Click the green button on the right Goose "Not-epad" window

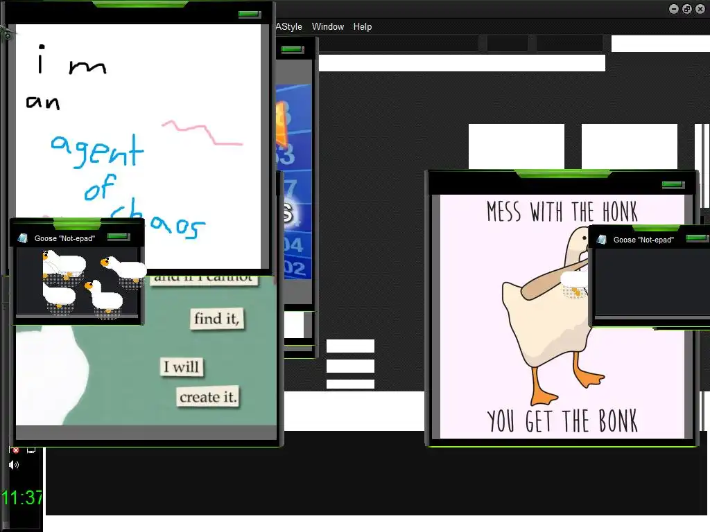(698, 238)
